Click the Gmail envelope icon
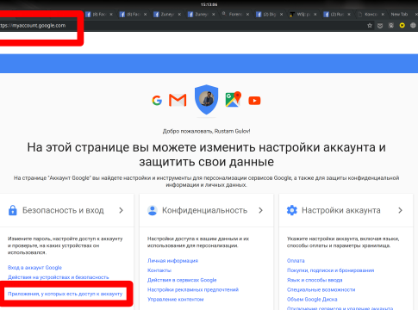The image size is (418, 310). click(178, 100)
